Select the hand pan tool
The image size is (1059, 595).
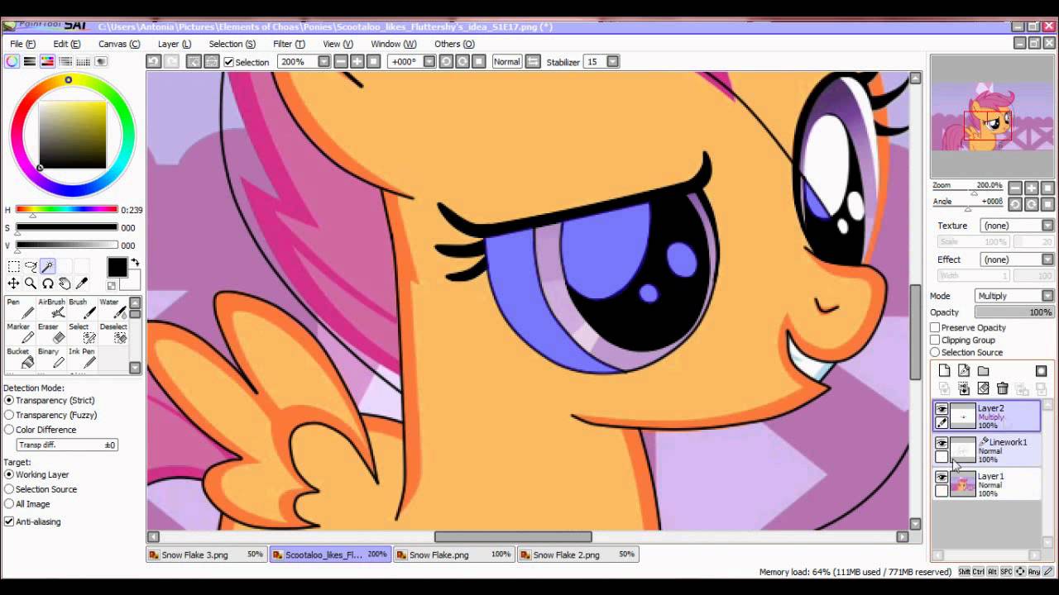[65, 283]
